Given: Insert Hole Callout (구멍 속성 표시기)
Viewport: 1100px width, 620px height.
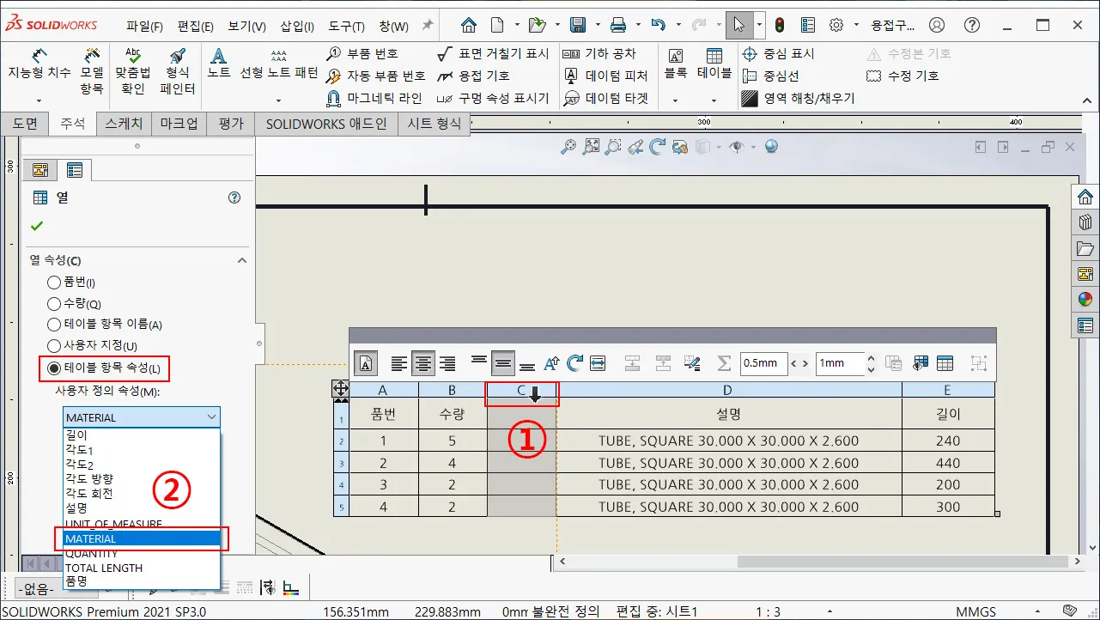Looking at the screenshot, I should [493, 98].
